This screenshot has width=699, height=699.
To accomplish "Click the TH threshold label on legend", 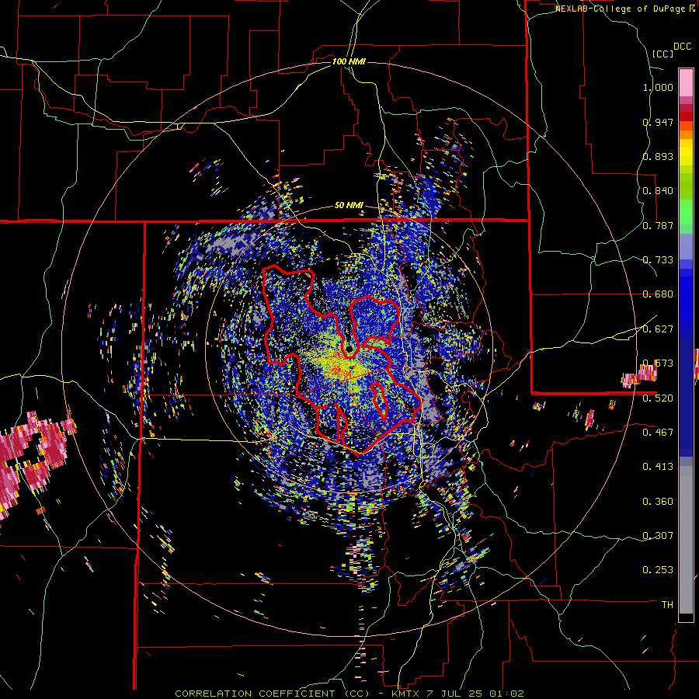I will (x=667, y=605).
